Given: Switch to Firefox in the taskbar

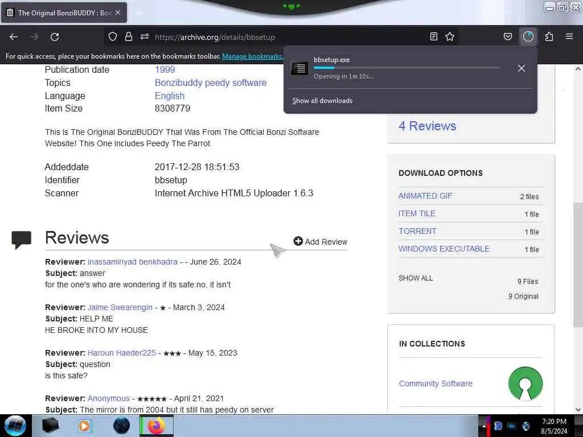Looking at the screenshot, I should [157, 426].
